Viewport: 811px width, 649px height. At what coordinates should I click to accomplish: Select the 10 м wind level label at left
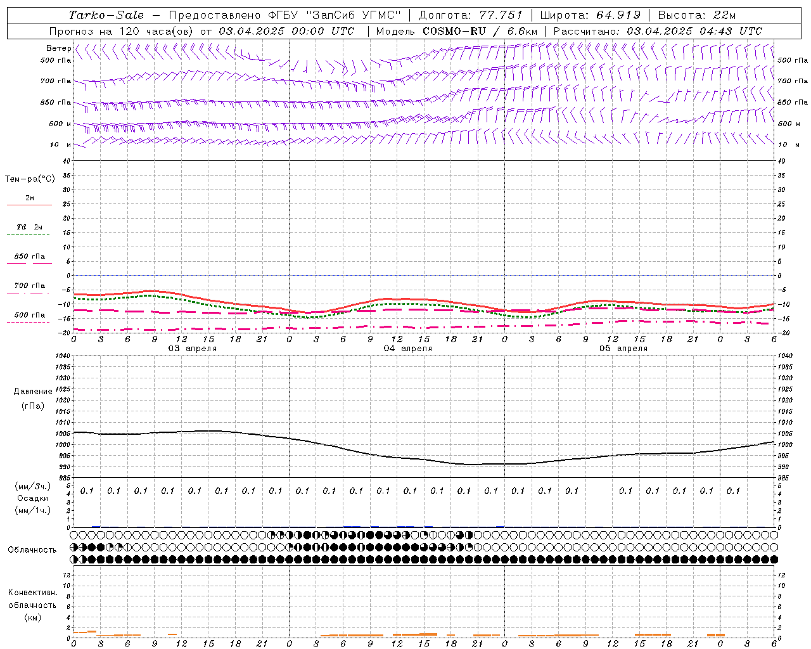61,145
